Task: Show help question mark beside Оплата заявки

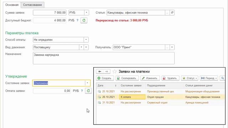Action: [82, 91]
